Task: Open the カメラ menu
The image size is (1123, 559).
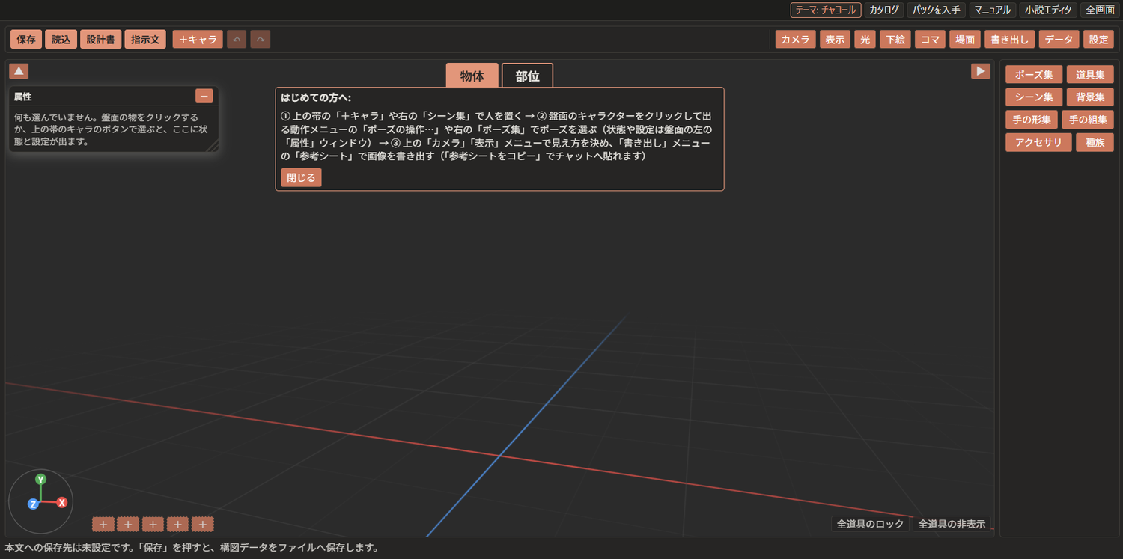Action: click(795, 40)
